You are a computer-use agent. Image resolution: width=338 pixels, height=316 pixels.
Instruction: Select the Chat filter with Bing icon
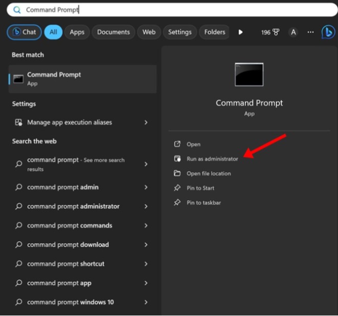(24, 32)
